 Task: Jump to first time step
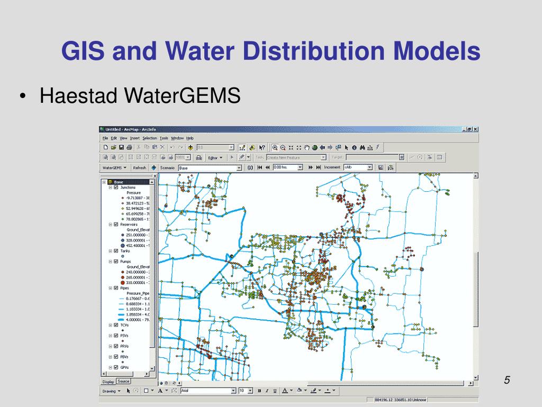(x=259, y=167)
